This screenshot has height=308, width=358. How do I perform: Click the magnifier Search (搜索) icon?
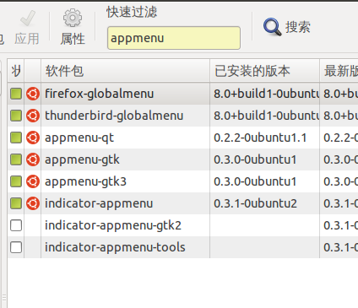[272, 27]
